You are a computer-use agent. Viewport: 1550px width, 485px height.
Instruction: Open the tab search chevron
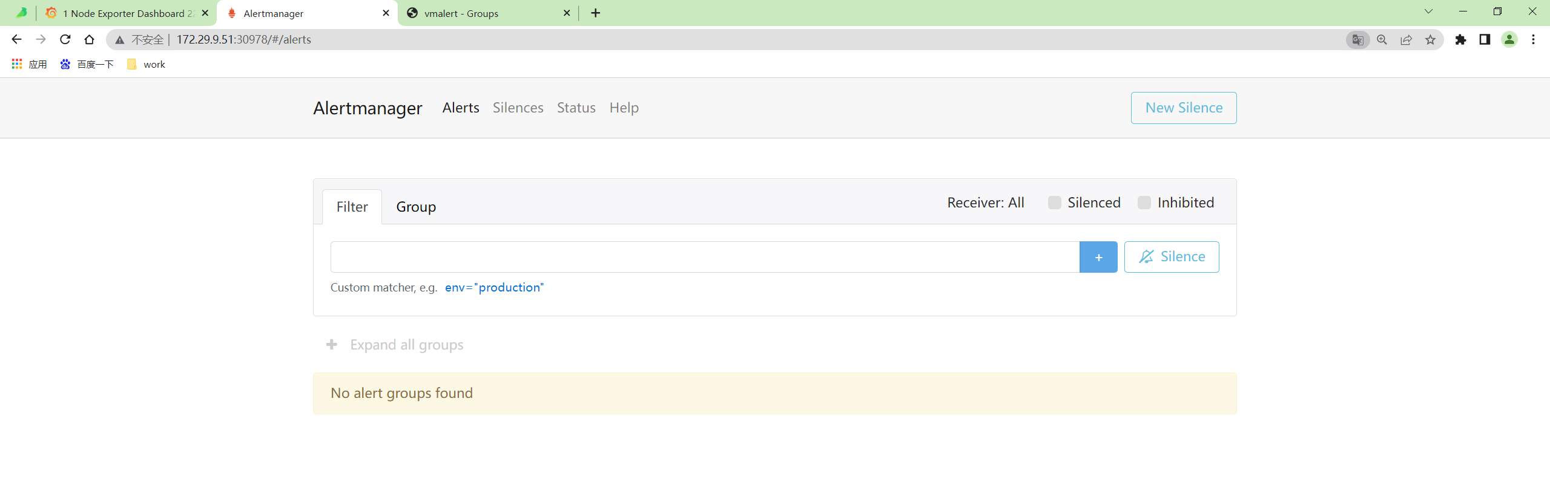tap(1428, 11)
